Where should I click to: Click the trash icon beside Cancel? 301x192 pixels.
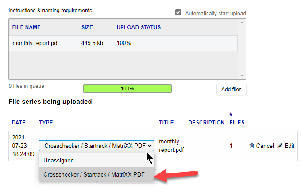(251, 146)
